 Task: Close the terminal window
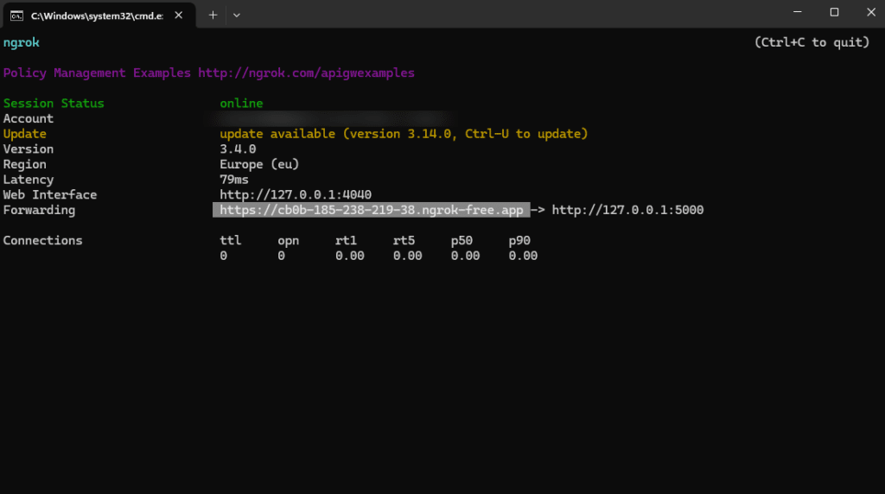coord(871,12)
